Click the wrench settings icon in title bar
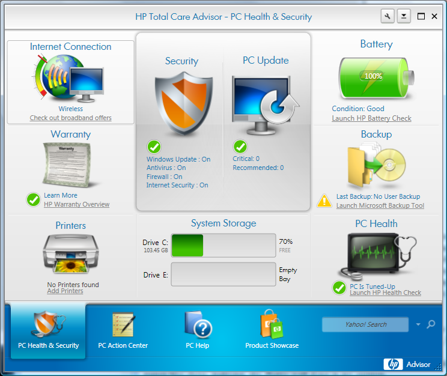 point(388,16)
